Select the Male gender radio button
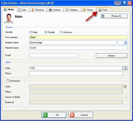This screenshot has width=133, height=121. [31, 32]
